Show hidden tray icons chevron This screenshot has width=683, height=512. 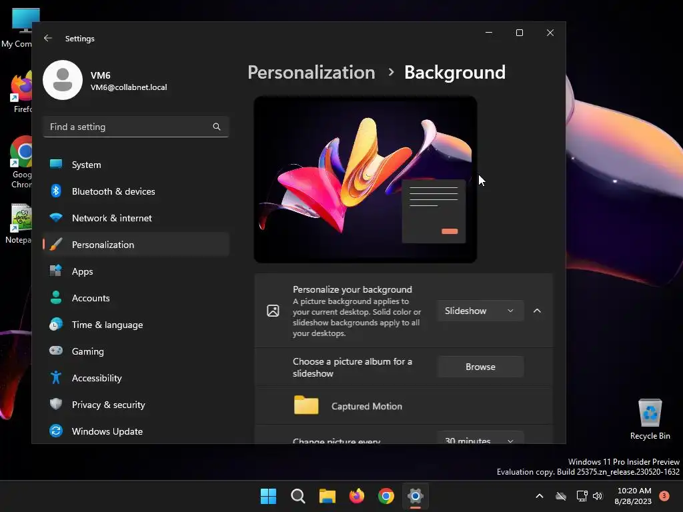539,496
